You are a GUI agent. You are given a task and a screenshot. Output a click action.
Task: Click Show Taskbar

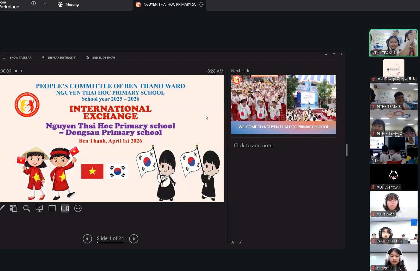[17, 58]
